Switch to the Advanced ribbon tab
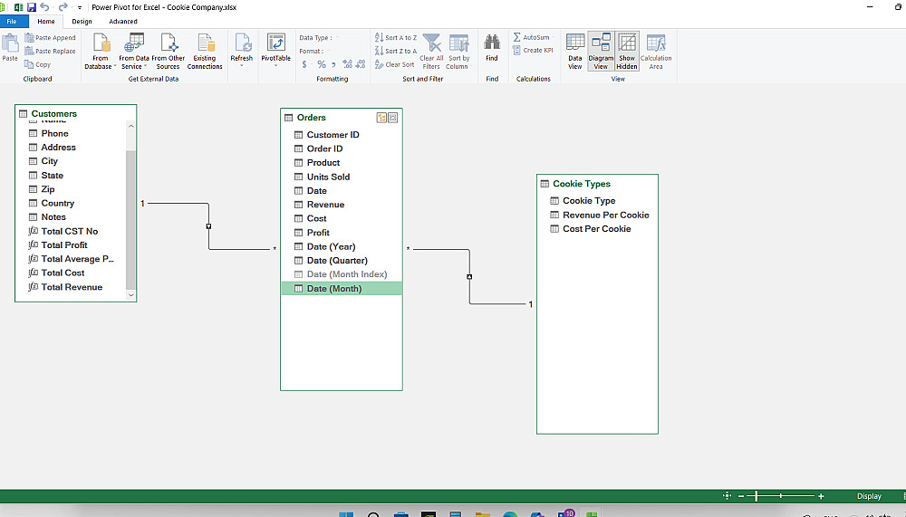The width and height of the screenshot is (906, 517). point(123,21)
